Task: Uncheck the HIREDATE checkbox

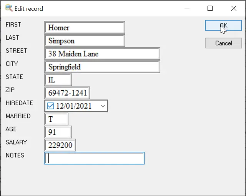Action: [x=50, y=106]
